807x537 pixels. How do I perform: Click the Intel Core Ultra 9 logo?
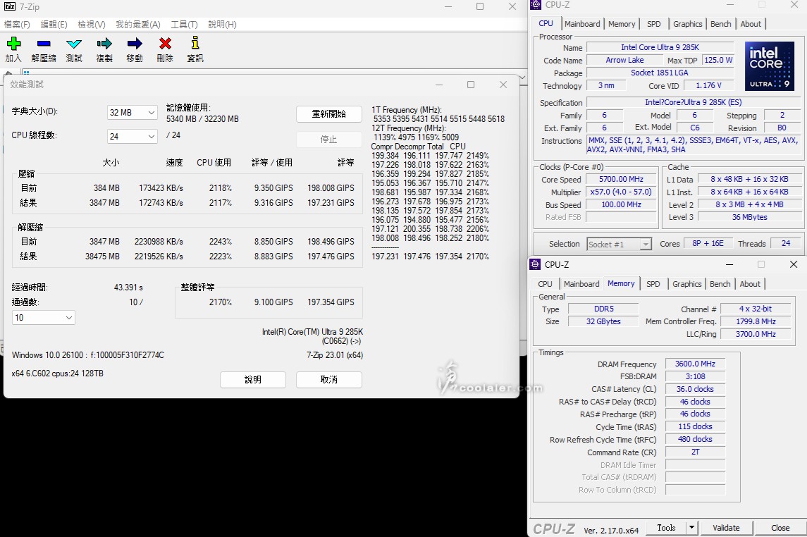tap(770, 66)
